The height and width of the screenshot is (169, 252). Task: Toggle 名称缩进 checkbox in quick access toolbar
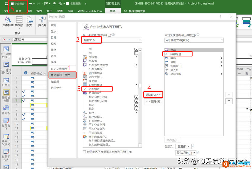point(12,4)
